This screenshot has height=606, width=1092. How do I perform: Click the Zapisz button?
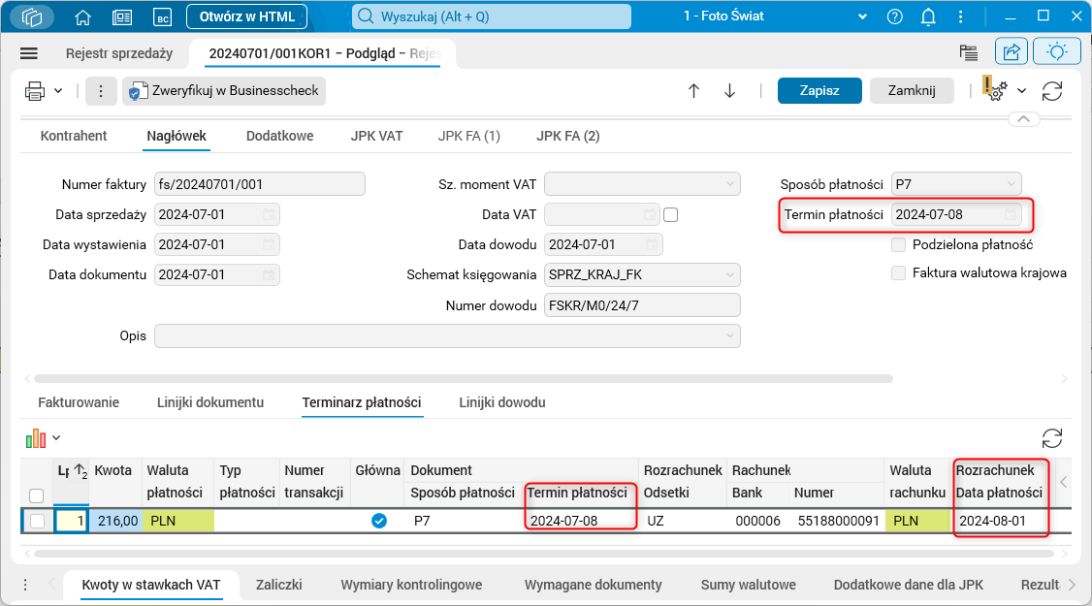tap(819, 90)
